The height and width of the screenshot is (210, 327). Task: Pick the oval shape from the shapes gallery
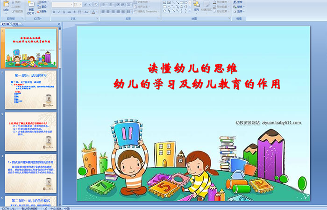click(x=185, y=2)
